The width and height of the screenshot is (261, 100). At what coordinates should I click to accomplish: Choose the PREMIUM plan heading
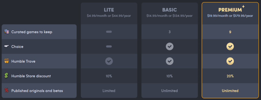(230, 10)
